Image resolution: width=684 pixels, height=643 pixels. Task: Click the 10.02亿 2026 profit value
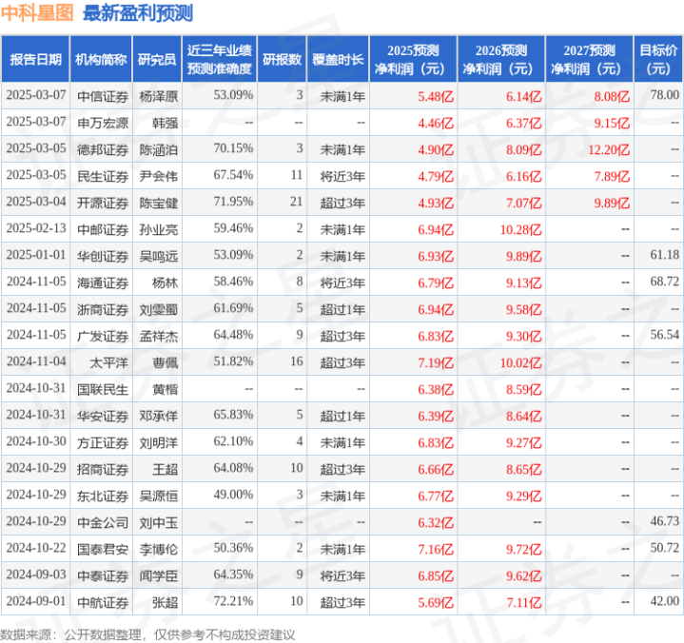(x=521, y=362)
